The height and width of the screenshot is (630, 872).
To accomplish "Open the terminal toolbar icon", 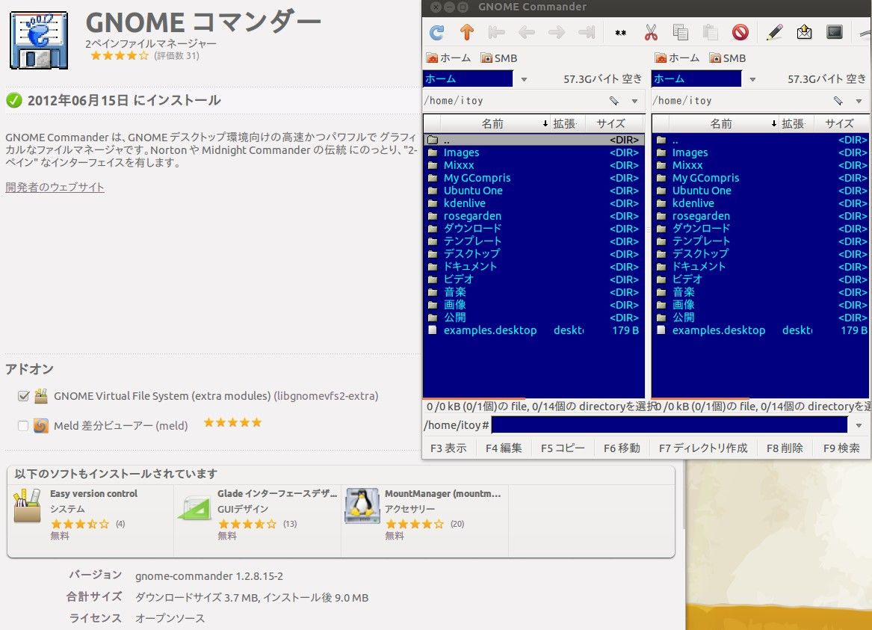I will [x=834, y=33].
